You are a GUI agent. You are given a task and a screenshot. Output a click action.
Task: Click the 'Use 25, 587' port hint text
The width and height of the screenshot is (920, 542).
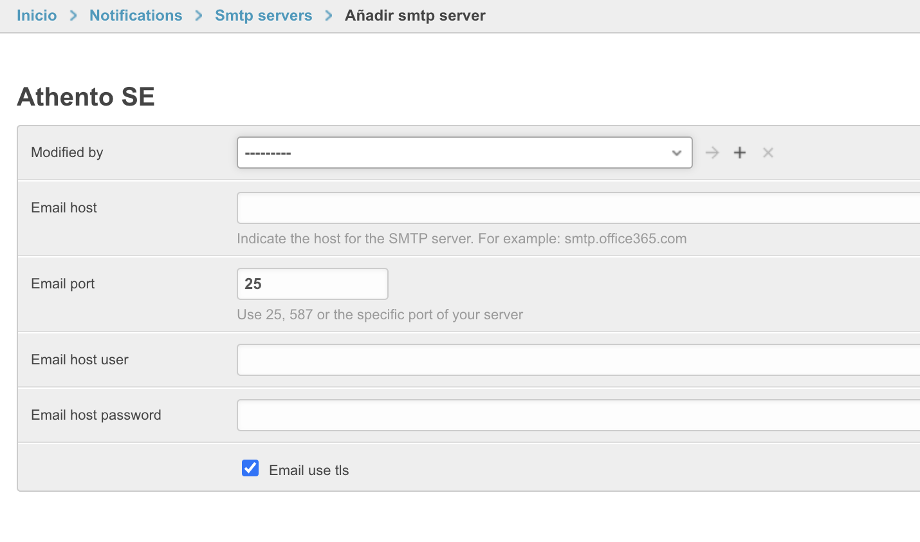tap(380, 315)
